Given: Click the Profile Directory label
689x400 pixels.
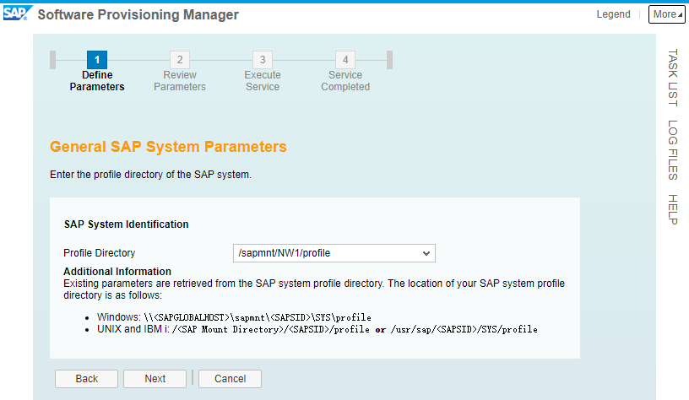Looking at the screenshot, I should (x=100, y=253).
